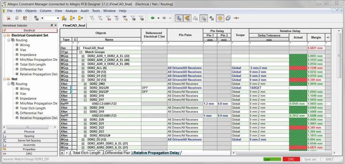Click the yellow sun-shaped toolbar icon
Screen dimensions: 345x164
(220, 18)
